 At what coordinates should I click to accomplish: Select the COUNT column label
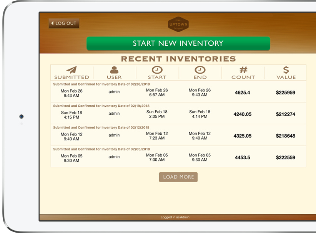pos(243,77)
